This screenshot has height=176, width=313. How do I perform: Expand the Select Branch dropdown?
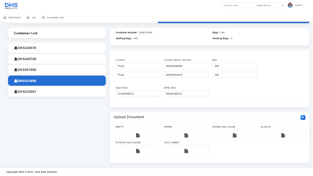click(x=270, y=5)
